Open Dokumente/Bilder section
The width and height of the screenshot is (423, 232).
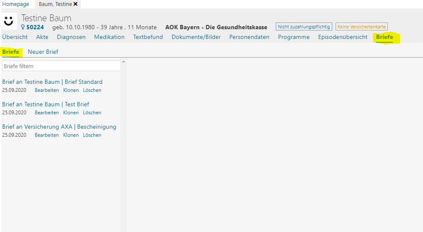196,37
